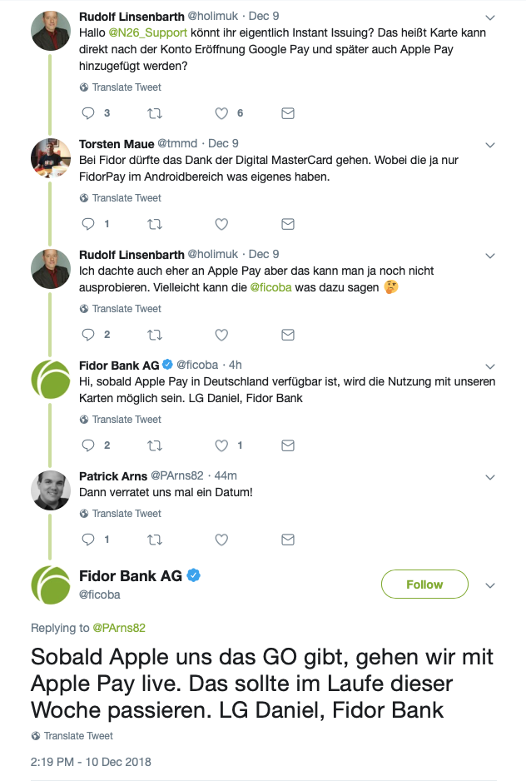Screen dimensions: 526x781
Task: Retweet Torsten Maue's tweet
Action: (x=155, y=224)
